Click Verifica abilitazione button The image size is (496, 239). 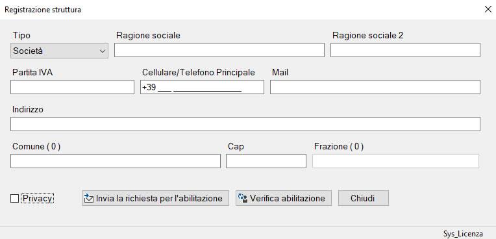coord(284,198)
